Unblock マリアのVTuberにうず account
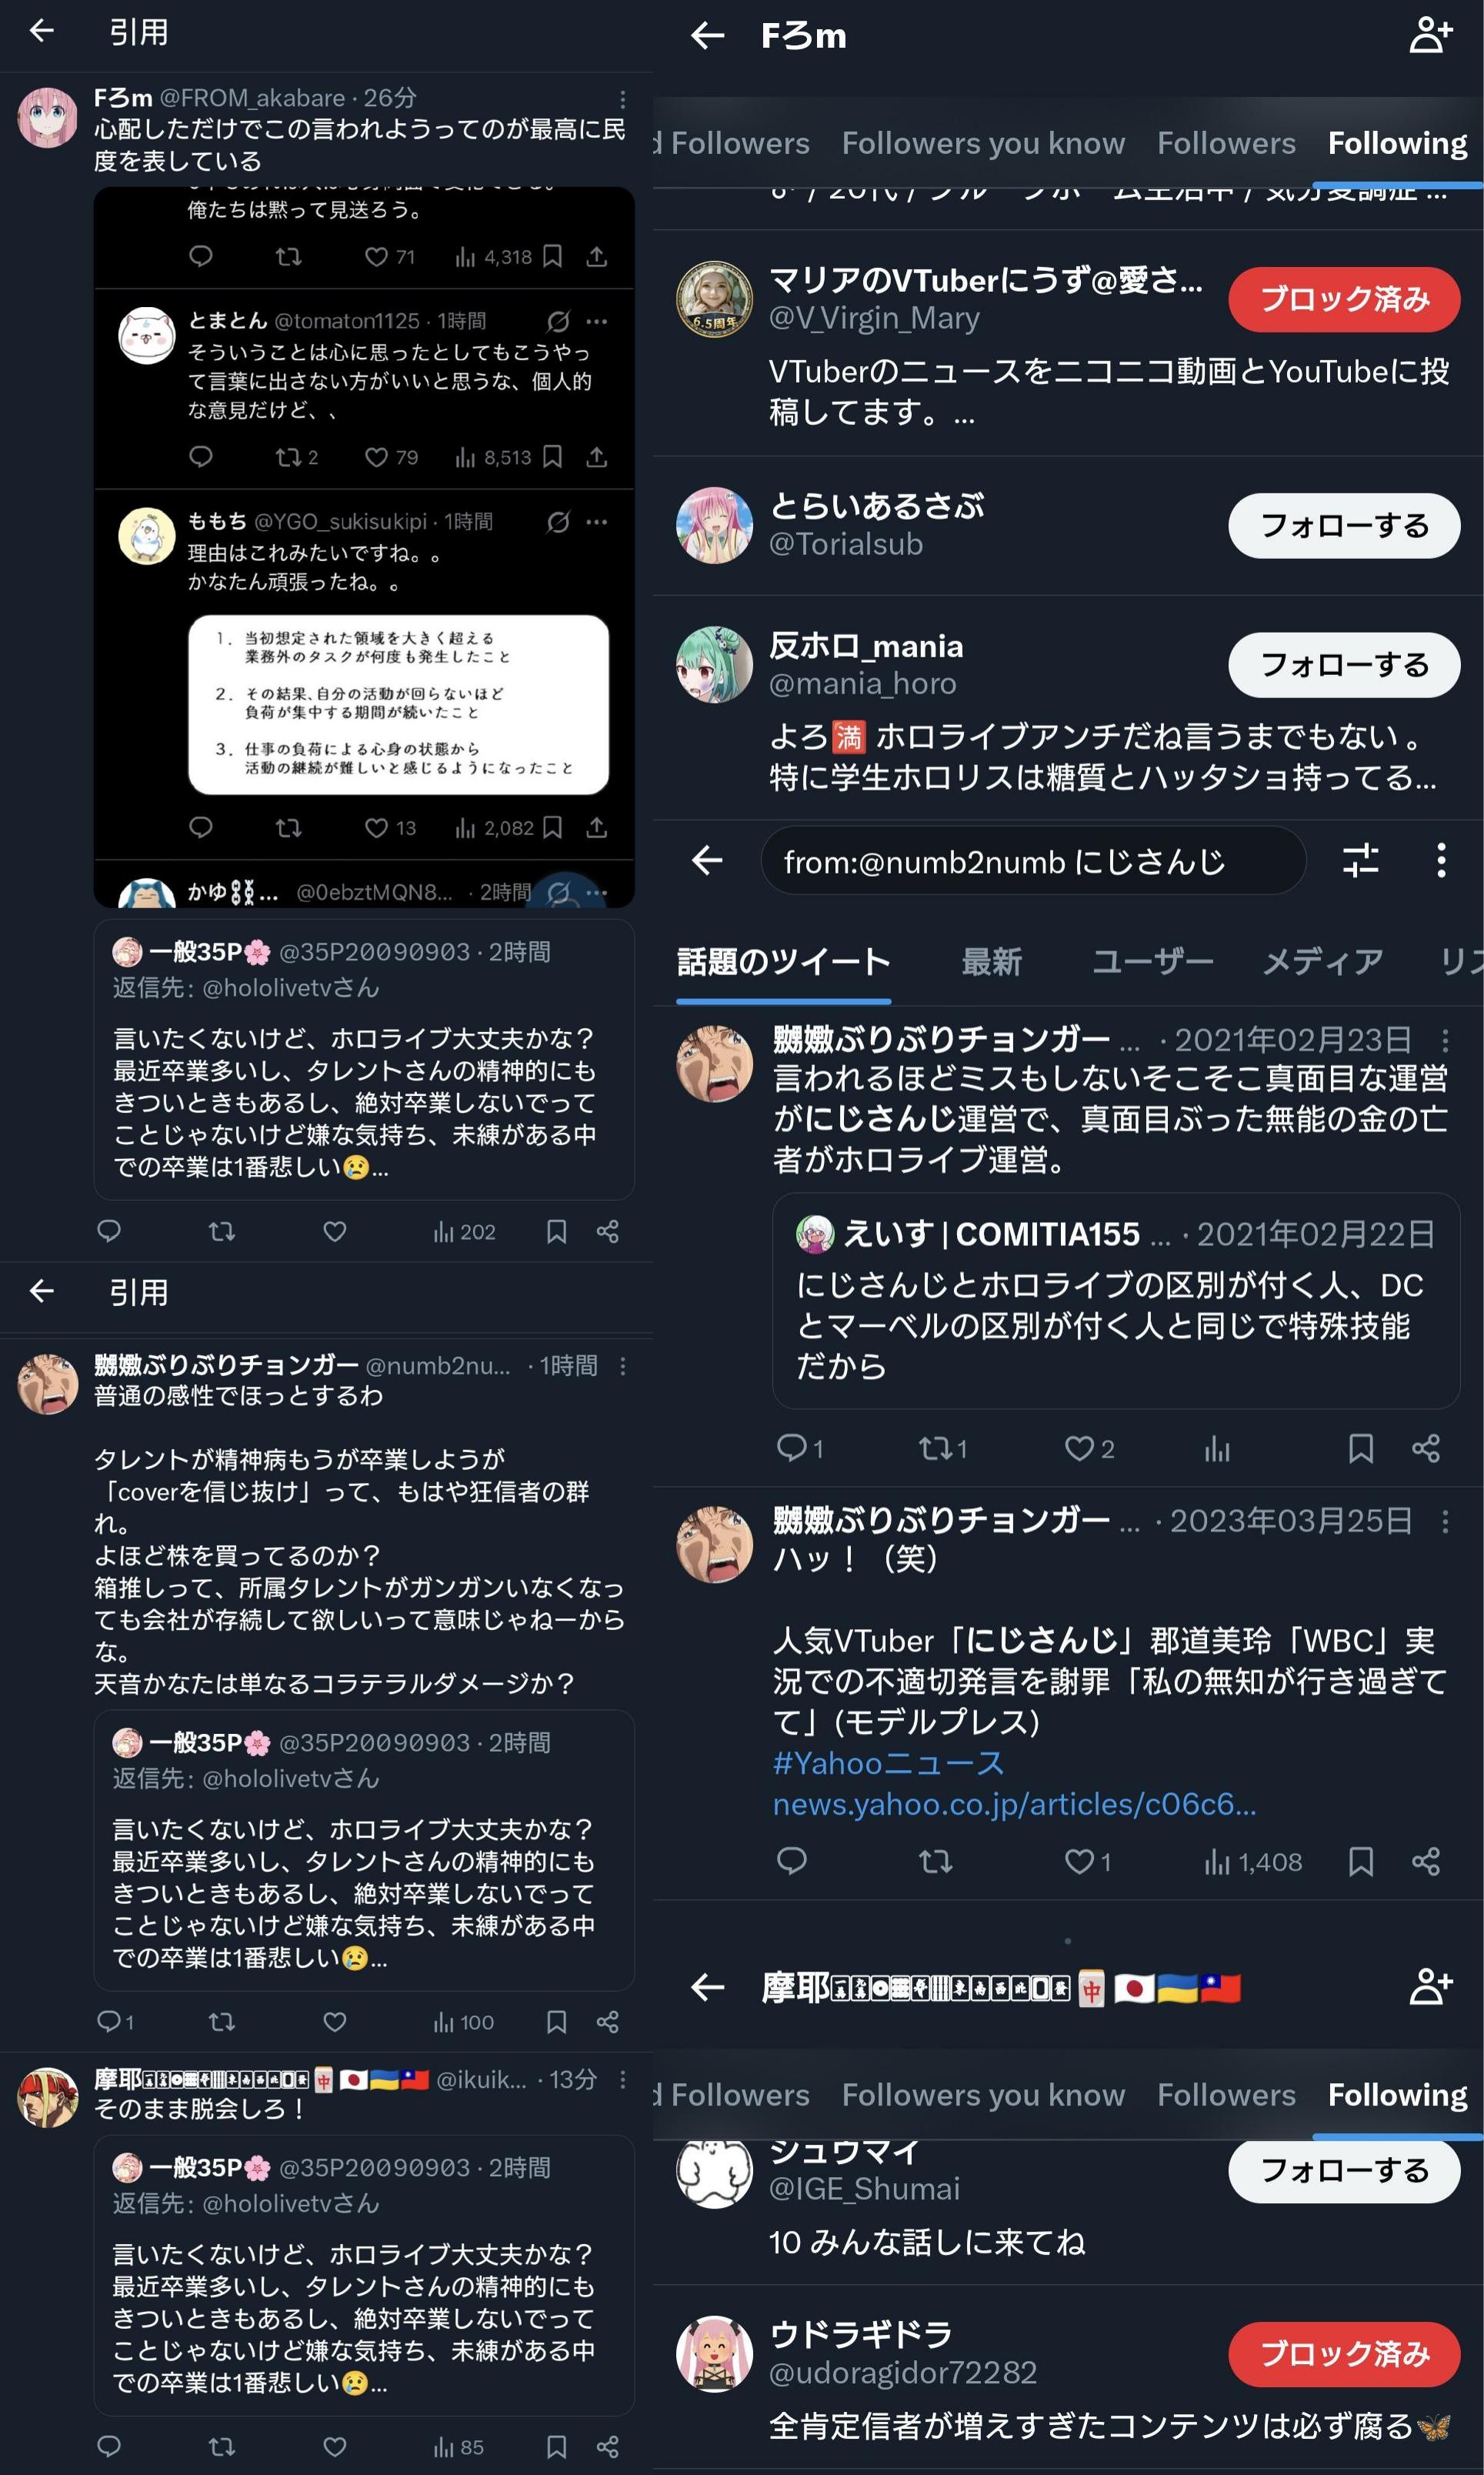 (1344, 299)
